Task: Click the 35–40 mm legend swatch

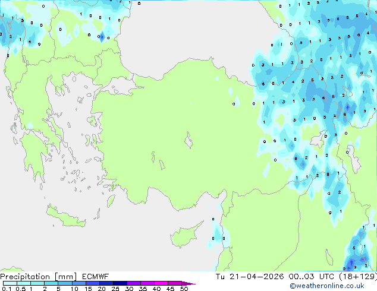Action: pos(147,283)
